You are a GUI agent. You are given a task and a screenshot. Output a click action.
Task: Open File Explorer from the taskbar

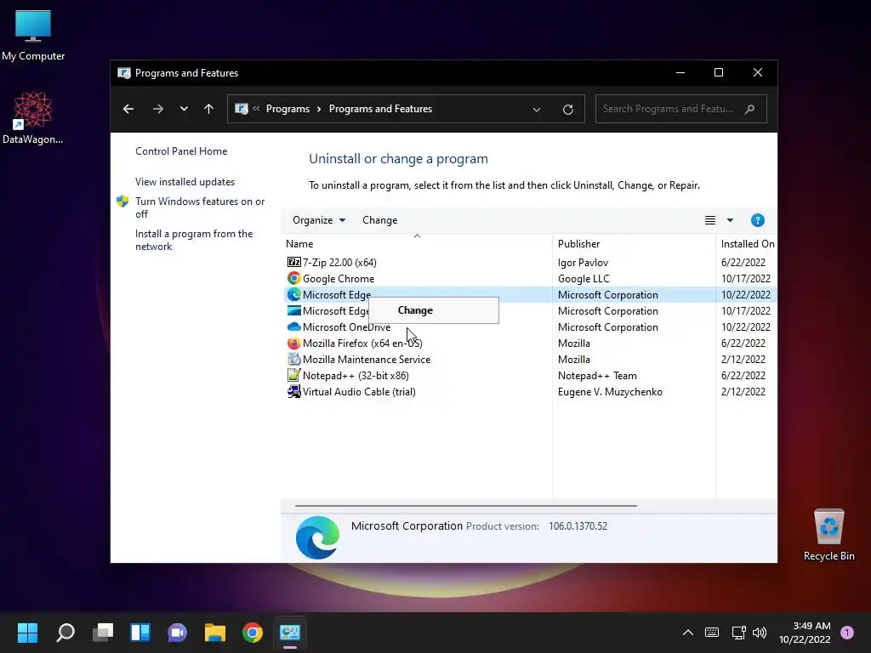[x=215, y=633]
